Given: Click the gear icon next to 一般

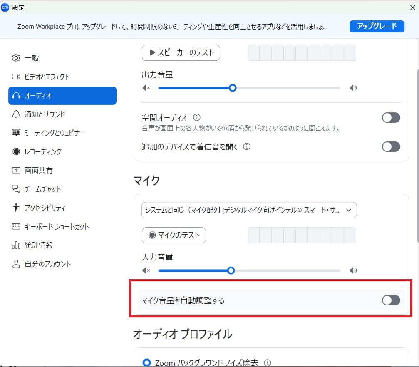Looking at the screenshot, I should click(16, 58).
